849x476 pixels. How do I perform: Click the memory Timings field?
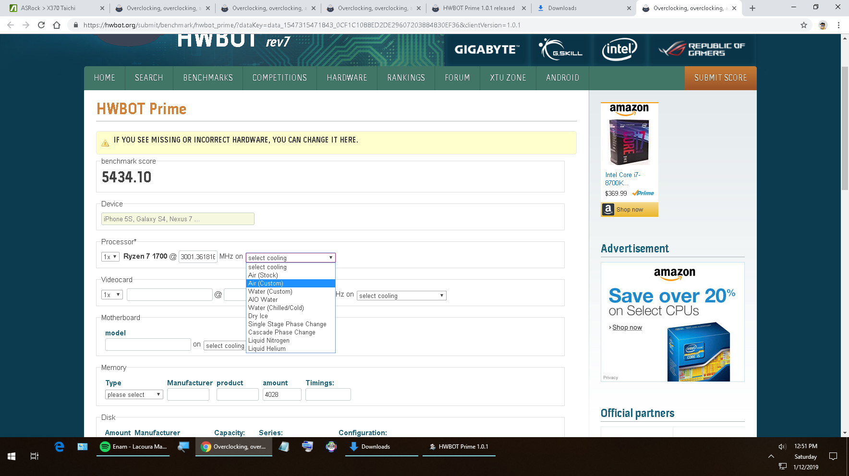point(328,394)
